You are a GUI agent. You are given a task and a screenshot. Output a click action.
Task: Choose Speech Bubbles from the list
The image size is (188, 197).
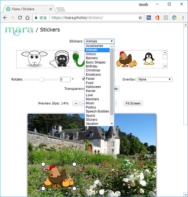97,111
